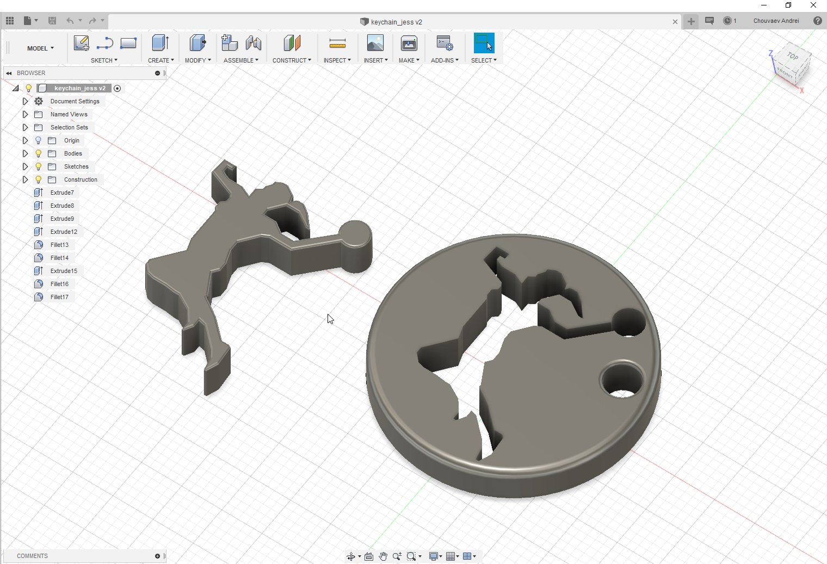Image resolution: width=827 pixels, height=564 pixels.
Task: Click the Display Settings icon
Action: tap(434, 556)
